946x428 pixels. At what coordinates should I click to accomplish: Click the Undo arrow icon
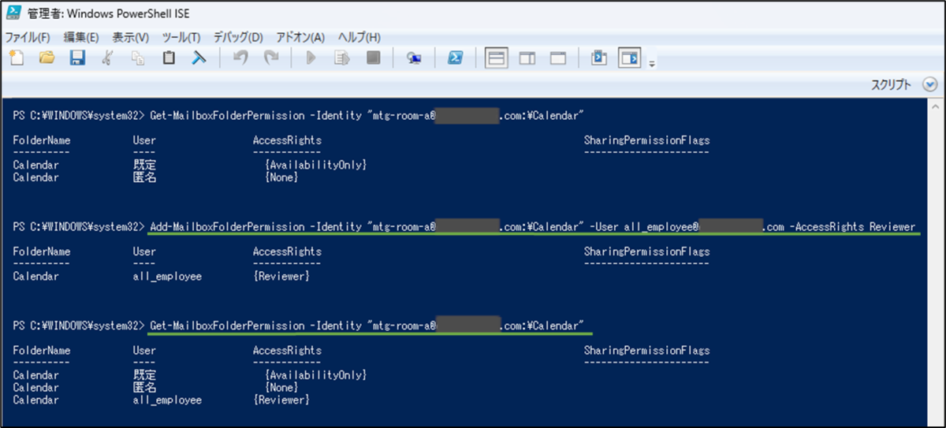241,58
